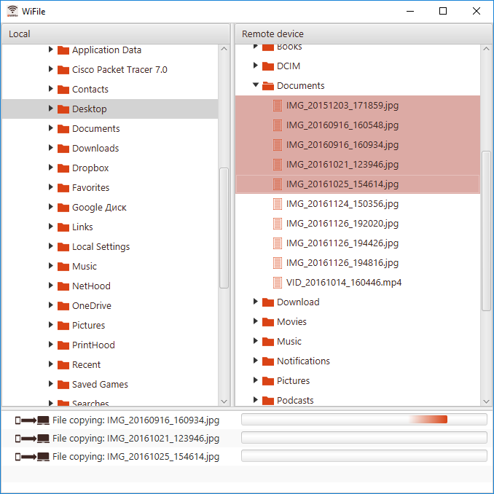Click the Google Диск folder icon

point(63,208)
